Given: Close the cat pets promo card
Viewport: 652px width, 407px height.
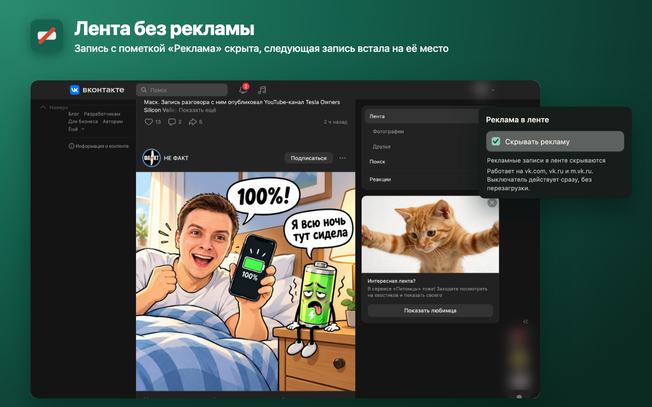Looking at the screenshot, I should 492,203.
